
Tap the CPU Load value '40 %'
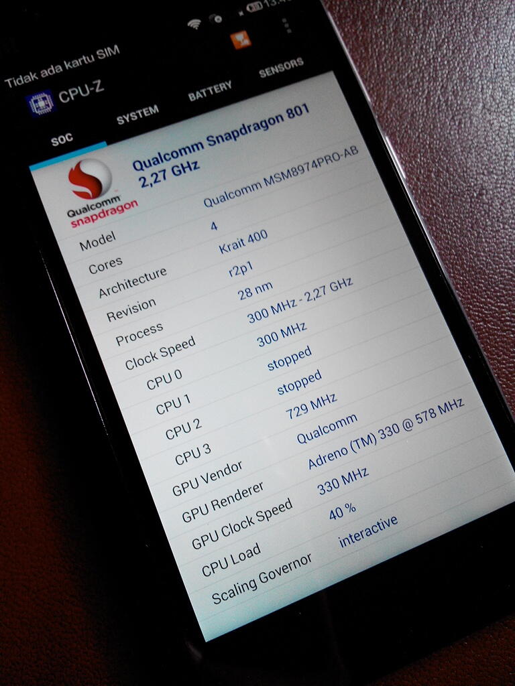pyautogui.click(x=342, y=511)
